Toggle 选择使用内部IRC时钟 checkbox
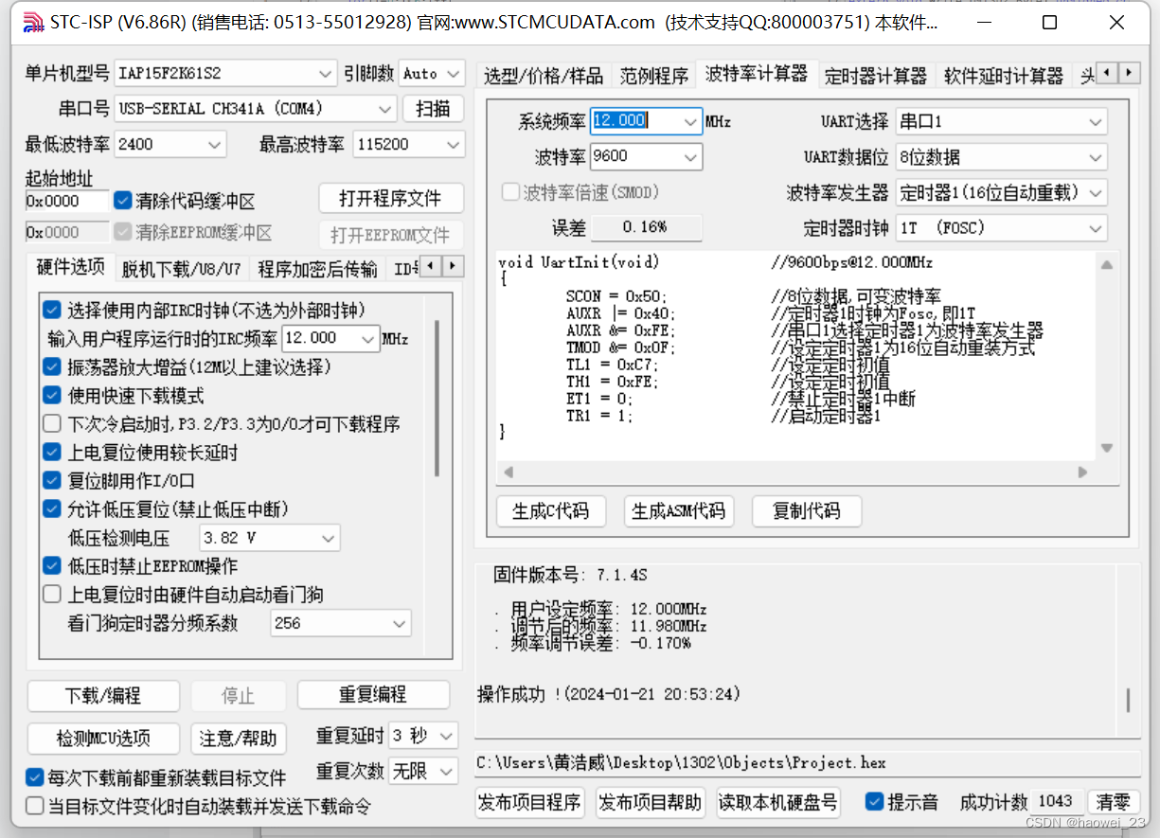Screen dimensions: 1160x838 [x=52, y=310]
